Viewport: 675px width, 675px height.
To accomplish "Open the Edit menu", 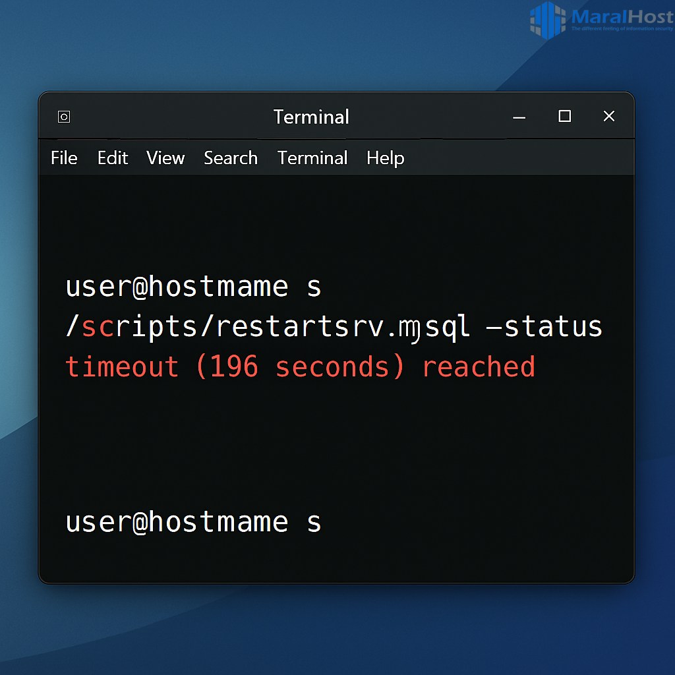I will [112, 158].
